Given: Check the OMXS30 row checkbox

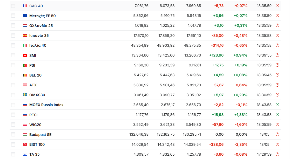Looking at the screenshot, I should point(13,95).
